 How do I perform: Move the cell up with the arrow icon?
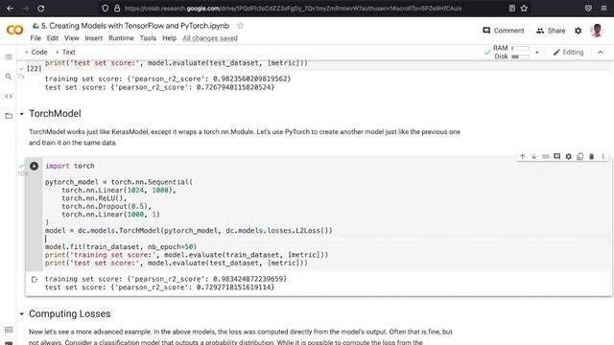522,156
